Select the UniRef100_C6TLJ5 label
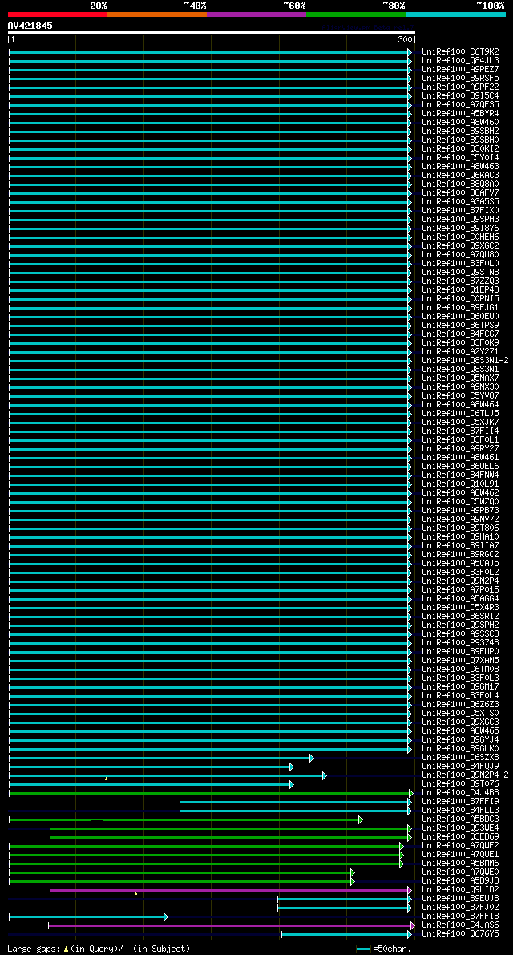This screenshot has height=955, width=513. click(x=460, y=414)
